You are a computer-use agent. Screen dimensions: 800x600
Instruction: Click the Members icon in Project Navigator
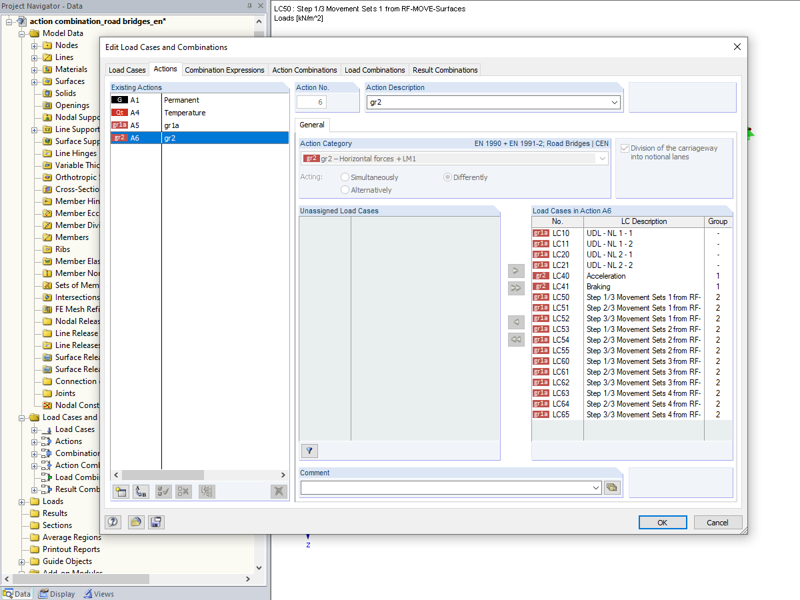[47, 237]
